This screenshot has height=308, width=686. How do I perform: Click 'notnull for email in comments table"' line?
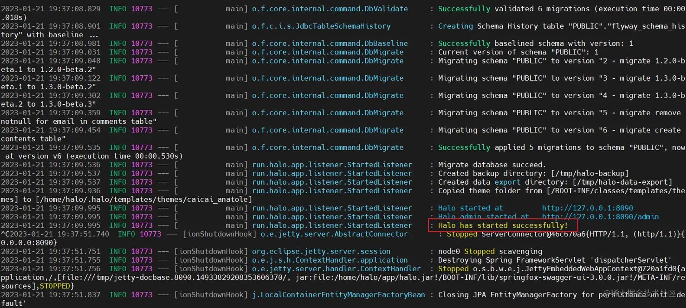click(79, 121)
